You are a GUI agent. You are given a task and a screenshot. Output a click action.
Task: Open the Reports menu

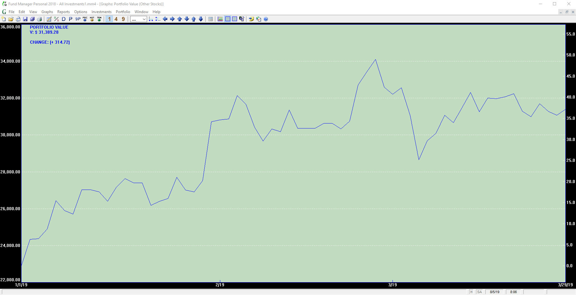(x=64, y=12)
